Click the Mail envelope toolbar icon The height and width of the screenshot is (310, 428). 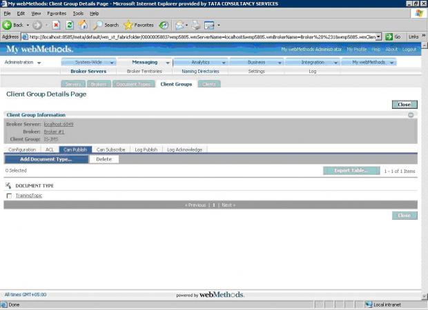coord(179,25)
